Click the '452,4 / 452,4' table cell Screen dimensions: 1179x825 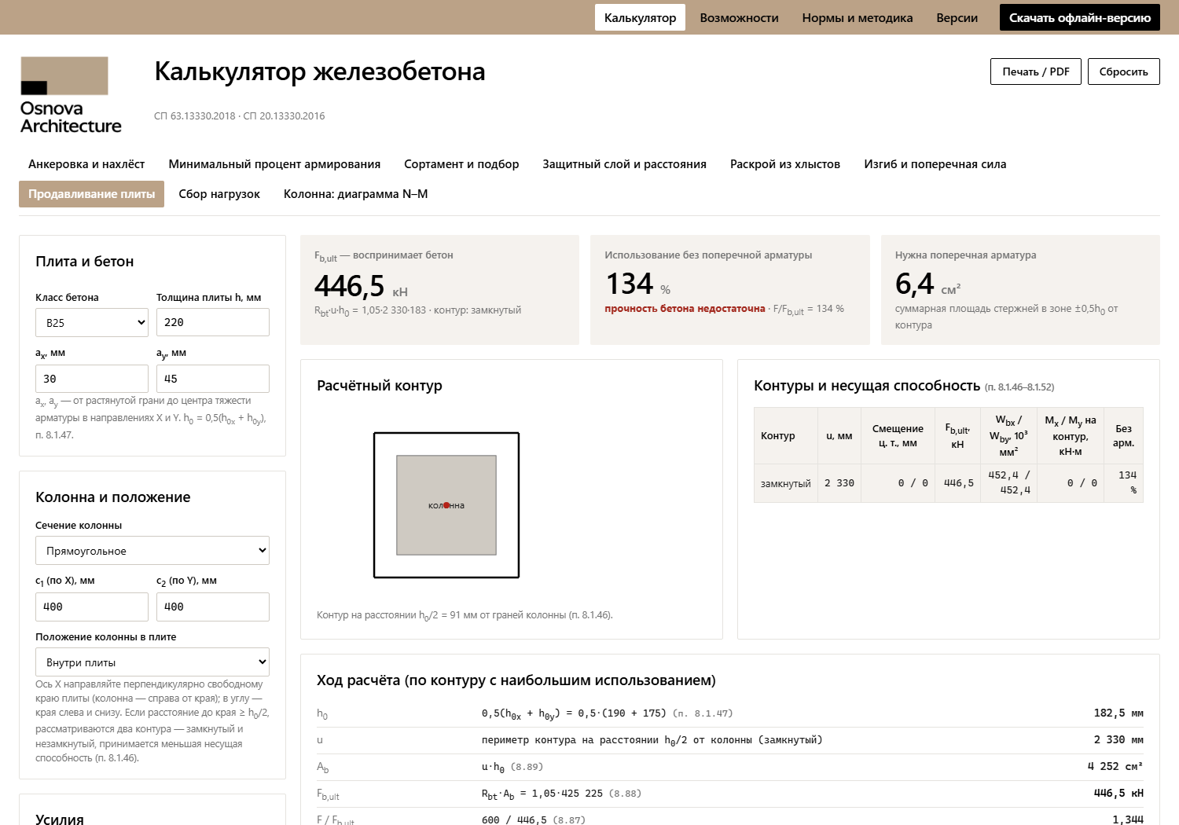(x=1009, y=482)
